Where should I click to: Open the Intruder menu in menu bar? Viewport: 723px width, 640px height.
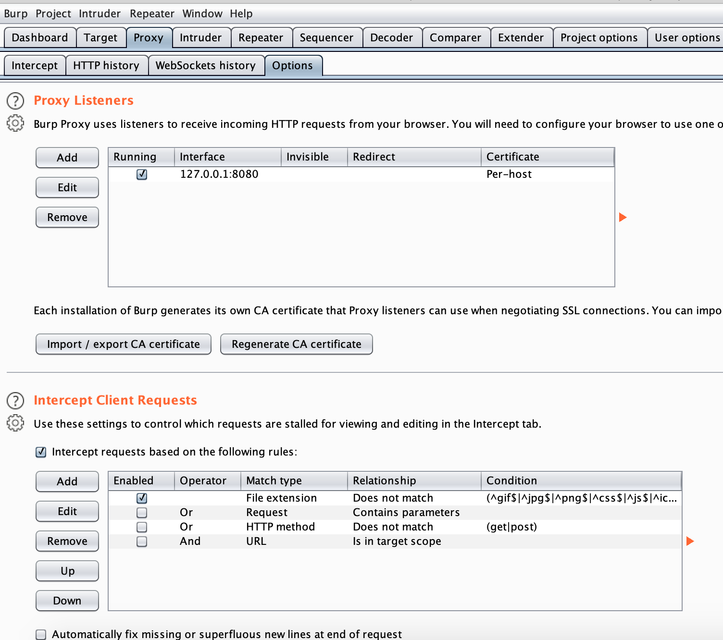coord(100,13)
